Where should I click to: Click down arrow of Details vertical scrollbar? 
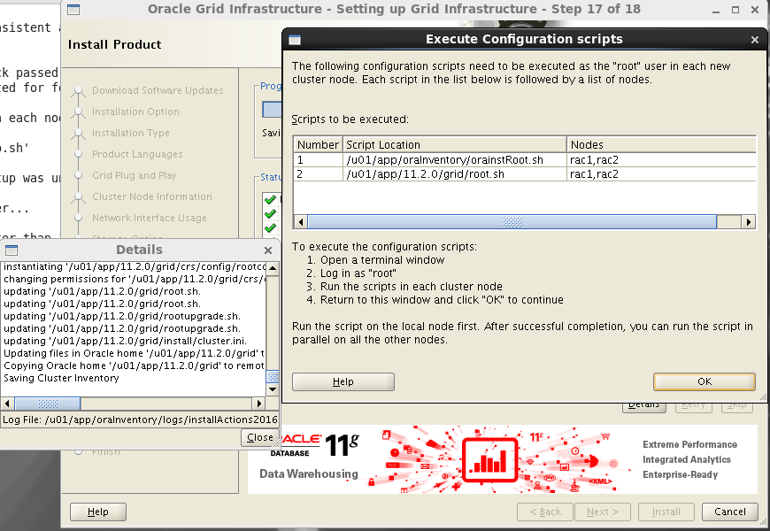point(273,389)
